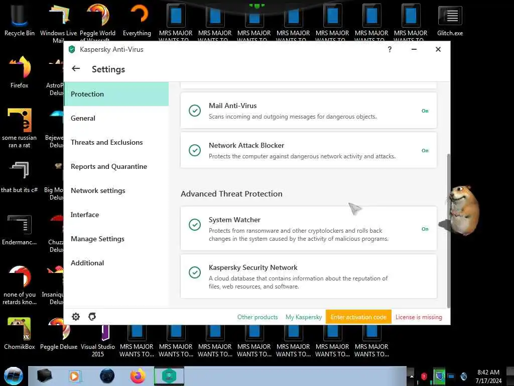Open dark globe taskbar icon
The height and width of the screenshot is (386, 514).
pos(107,376)
